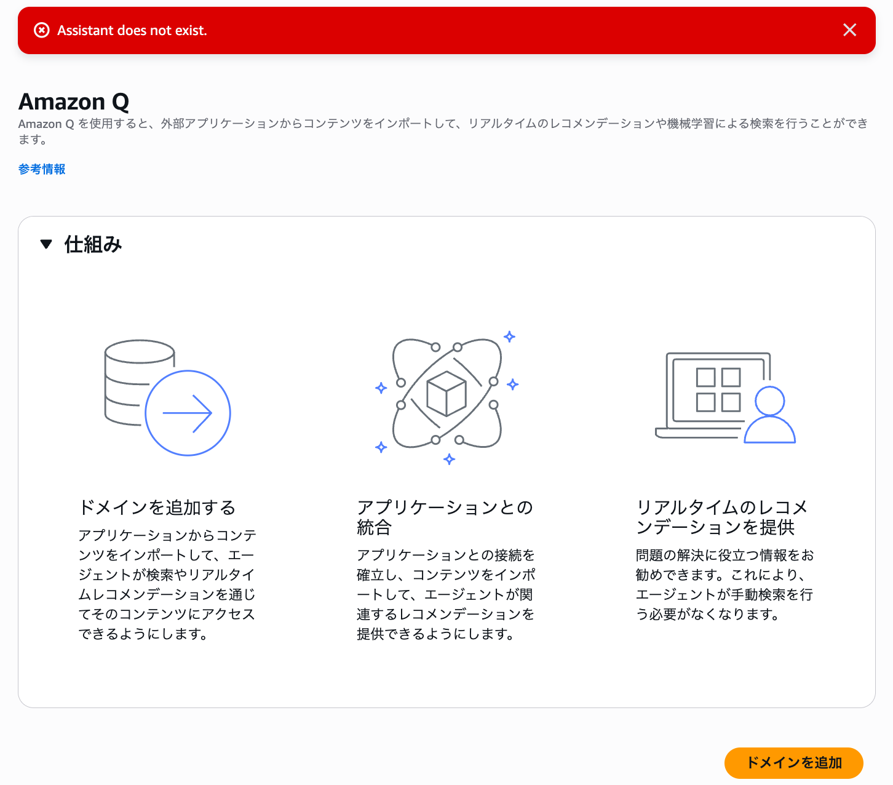893x785 pixels.
Task: Click the laptop with user illustration
Action: click(726, 397)
